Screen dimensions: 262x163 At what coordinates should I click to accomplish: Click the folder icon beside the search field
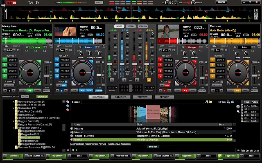coord(210,102)
